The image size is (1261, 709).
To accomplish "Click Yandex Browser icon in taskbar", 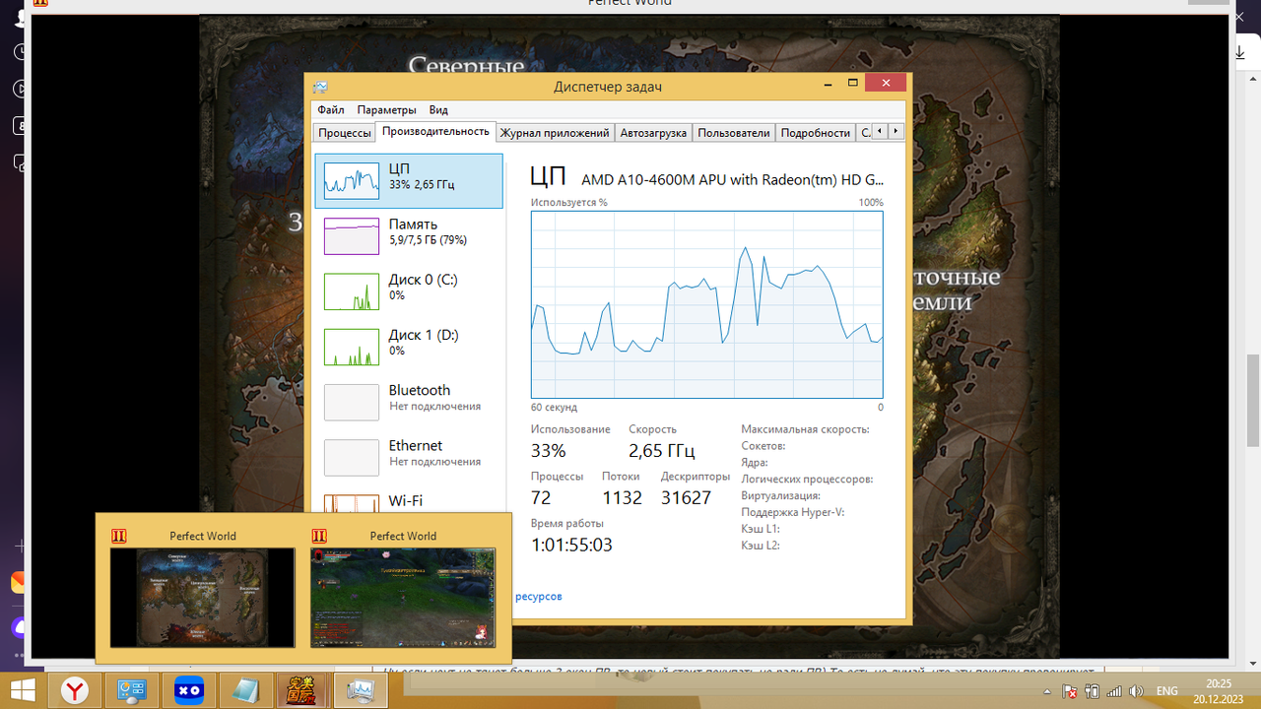I will click(75, 690).
